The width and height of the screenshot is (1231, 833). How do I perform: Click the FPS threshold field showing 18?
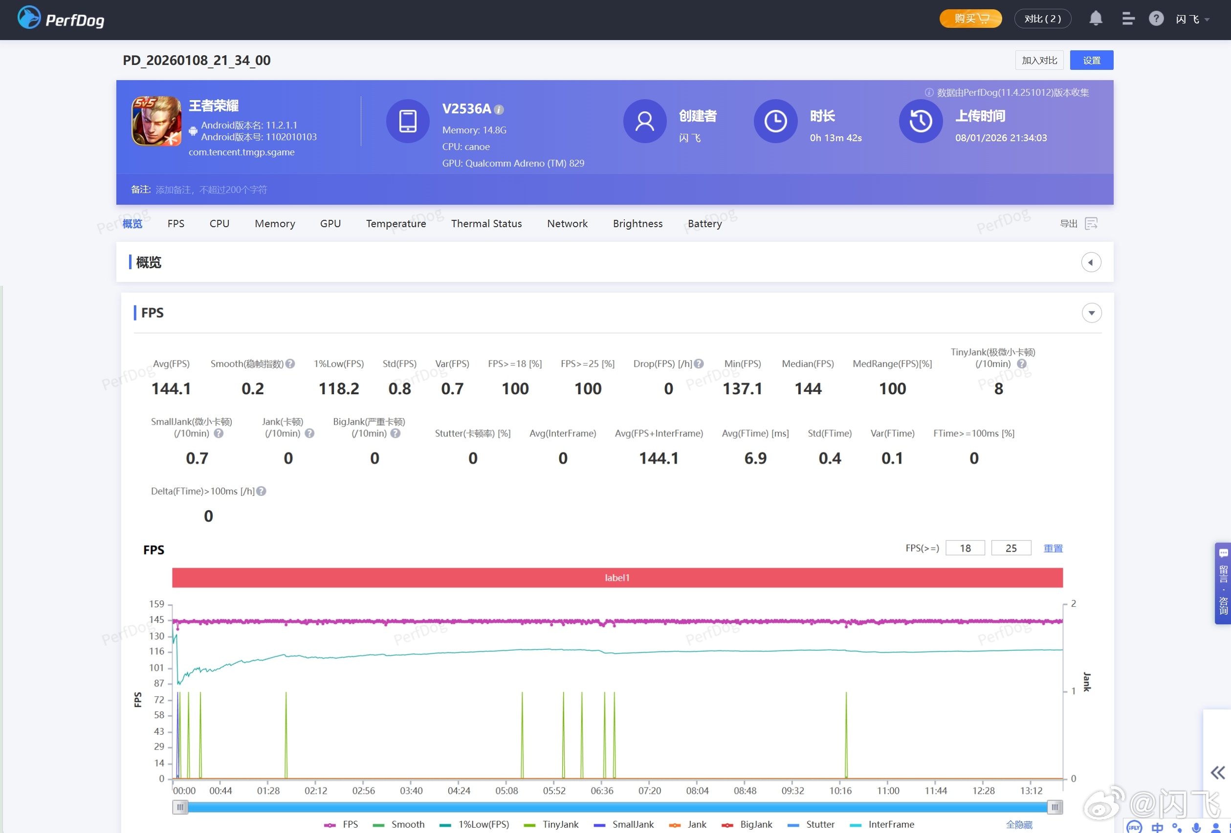click(x=965, y=548)
